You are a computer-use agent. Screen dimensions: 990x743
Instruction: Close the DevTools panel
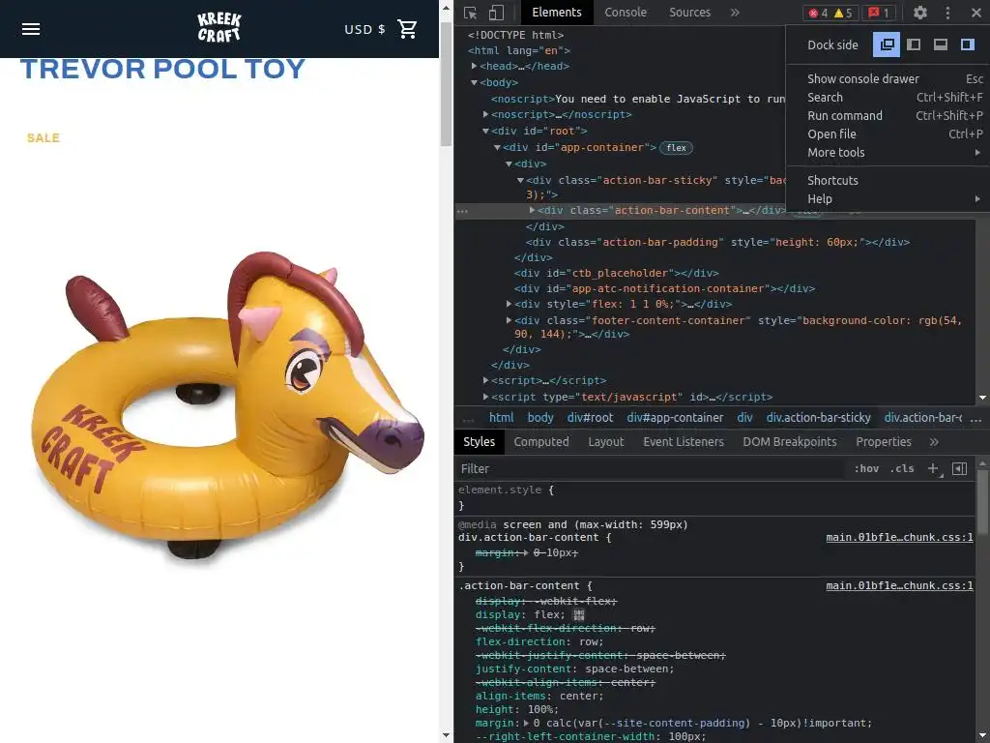click(x=975, y=13)
